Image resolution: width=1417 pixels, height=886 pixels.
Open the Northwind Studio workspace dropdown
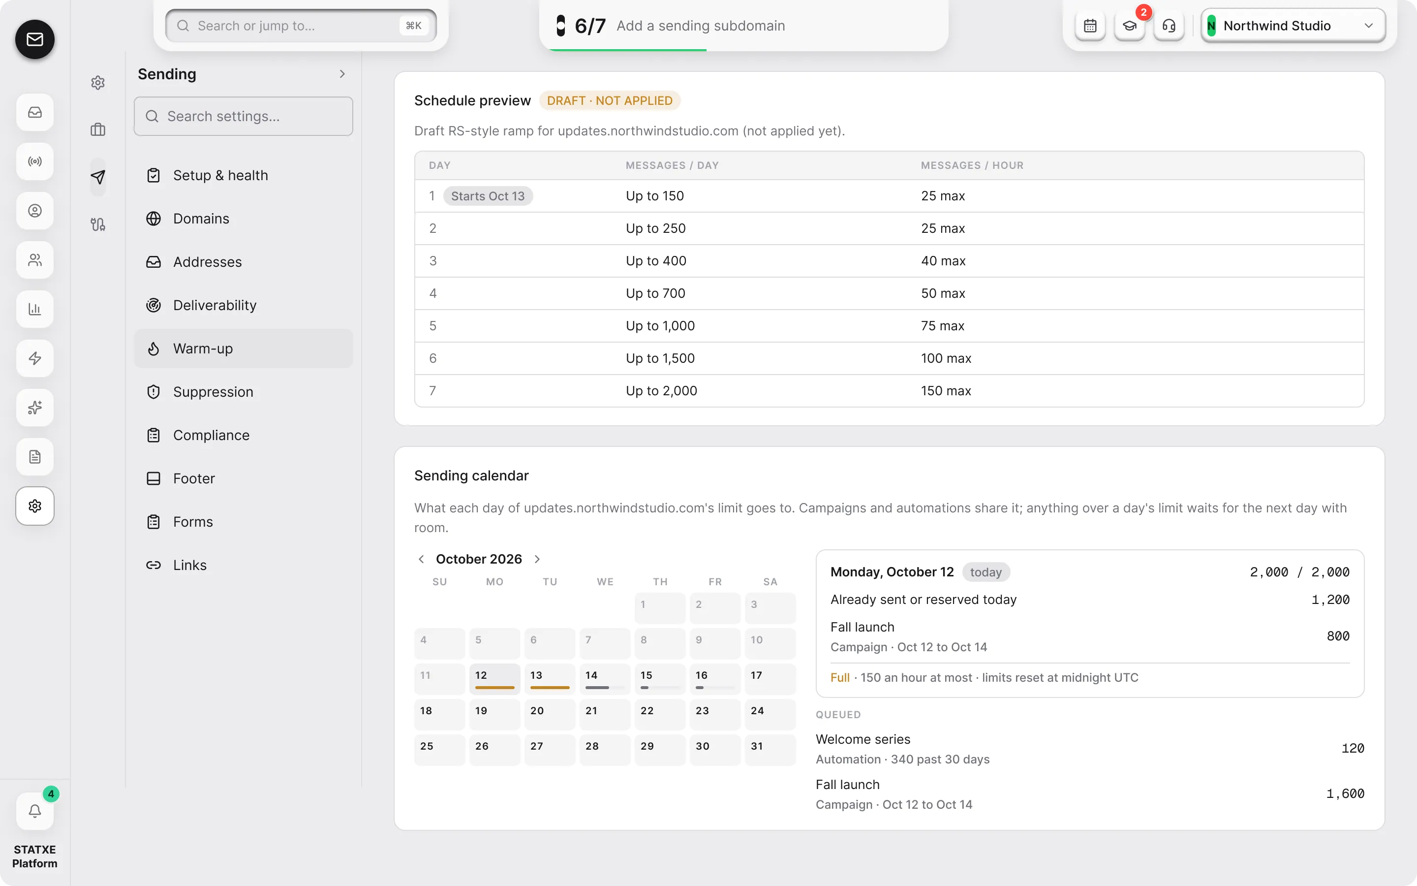tap(1293, 26)
